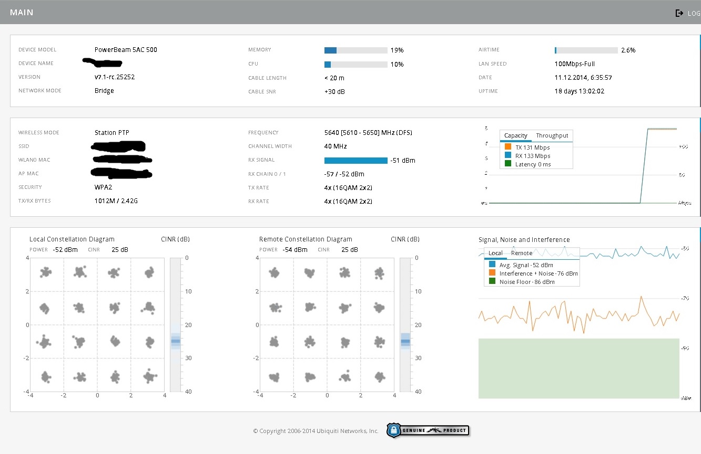Click the local CINR gauge marker

tap(176, 341)
